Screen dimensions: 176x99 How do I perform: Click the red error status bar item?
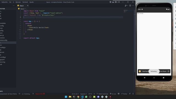(x=40, y=94)
